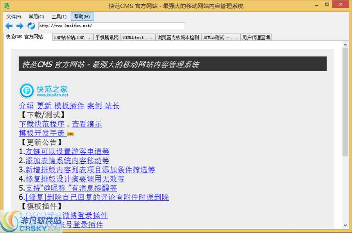Image resolution: width=352 pixels, height=233 pixels.
Task: Open 友链可以设置游客申请等 announcement
Action: (x=67, y=152)
